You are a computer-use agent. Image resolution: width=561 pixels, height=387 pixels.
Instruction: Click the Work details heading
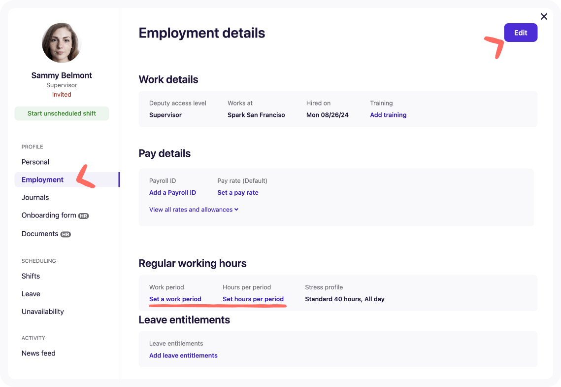[168, 79]
